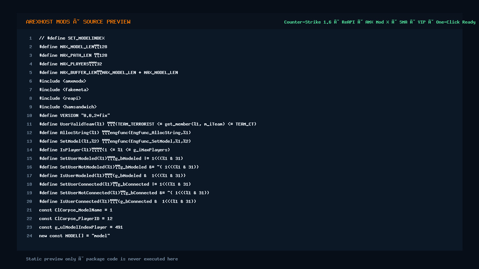Click the Counter-Strike 1.6 ReAPI tagline text
The width and height of the screenshot is (479, 269).
coord(380,22)
